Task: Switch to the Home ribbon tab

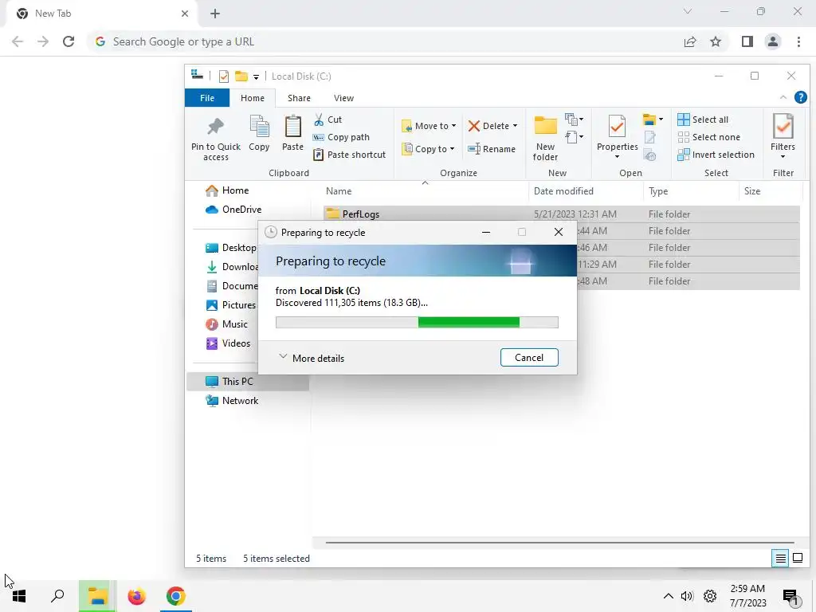Action: (x=253, y=98)
